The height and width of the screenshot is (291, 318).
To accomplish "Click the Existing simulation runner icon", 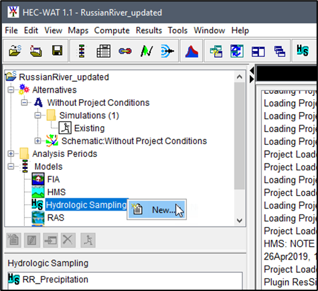I will pos(65,128).
